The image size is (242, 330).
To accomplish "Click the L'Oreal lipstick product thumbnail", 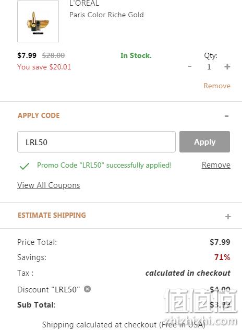I will (38, 21).
